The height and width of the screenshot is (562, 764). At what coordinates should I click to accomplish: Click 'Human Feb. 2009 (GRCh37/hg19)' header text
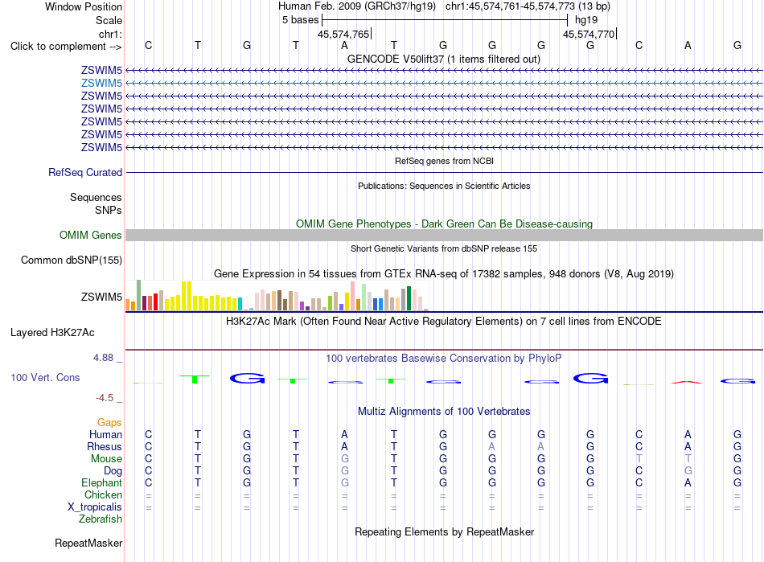[356, 6]
